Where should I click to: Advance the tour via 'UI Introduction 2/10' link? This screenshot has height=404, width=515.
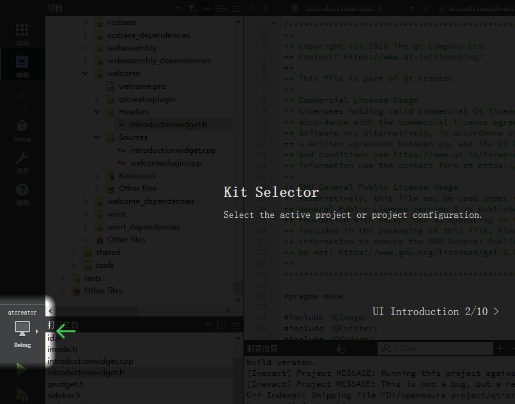pos(434,311)
